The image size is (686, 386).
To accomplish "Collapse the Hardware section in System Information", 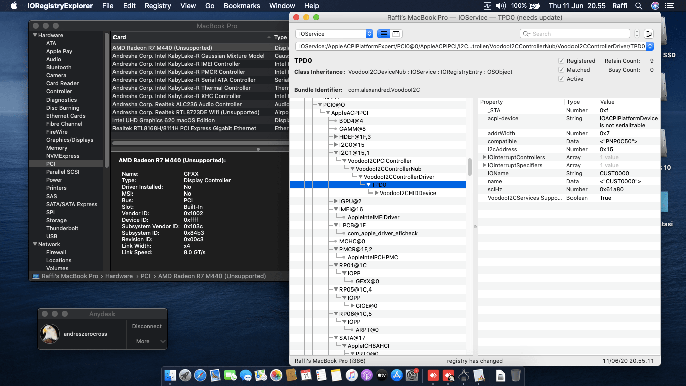I will pos(35,35).
